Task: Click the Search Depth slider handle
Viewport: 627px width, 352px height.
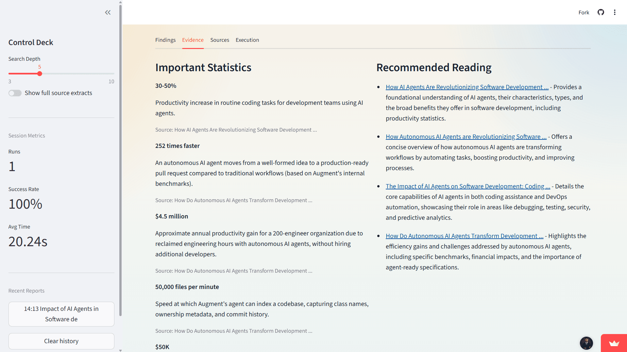Action: pos(40,74)
